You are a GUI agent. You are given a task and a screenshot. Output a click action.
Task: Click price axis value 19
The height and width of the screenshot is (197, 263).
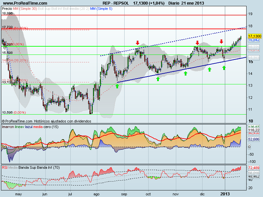click(x=250, y=14)
